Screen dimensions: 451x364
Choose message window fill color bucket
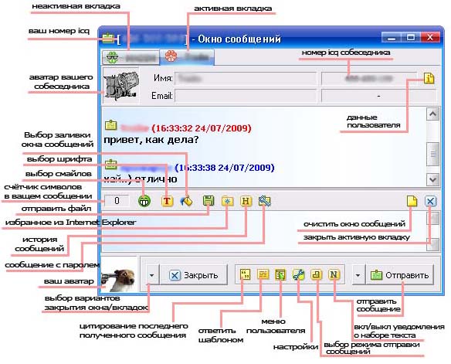(186, 201)
